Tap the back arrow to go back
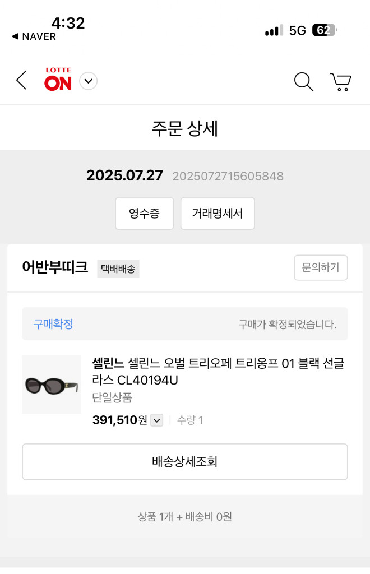 click(21, 80)
